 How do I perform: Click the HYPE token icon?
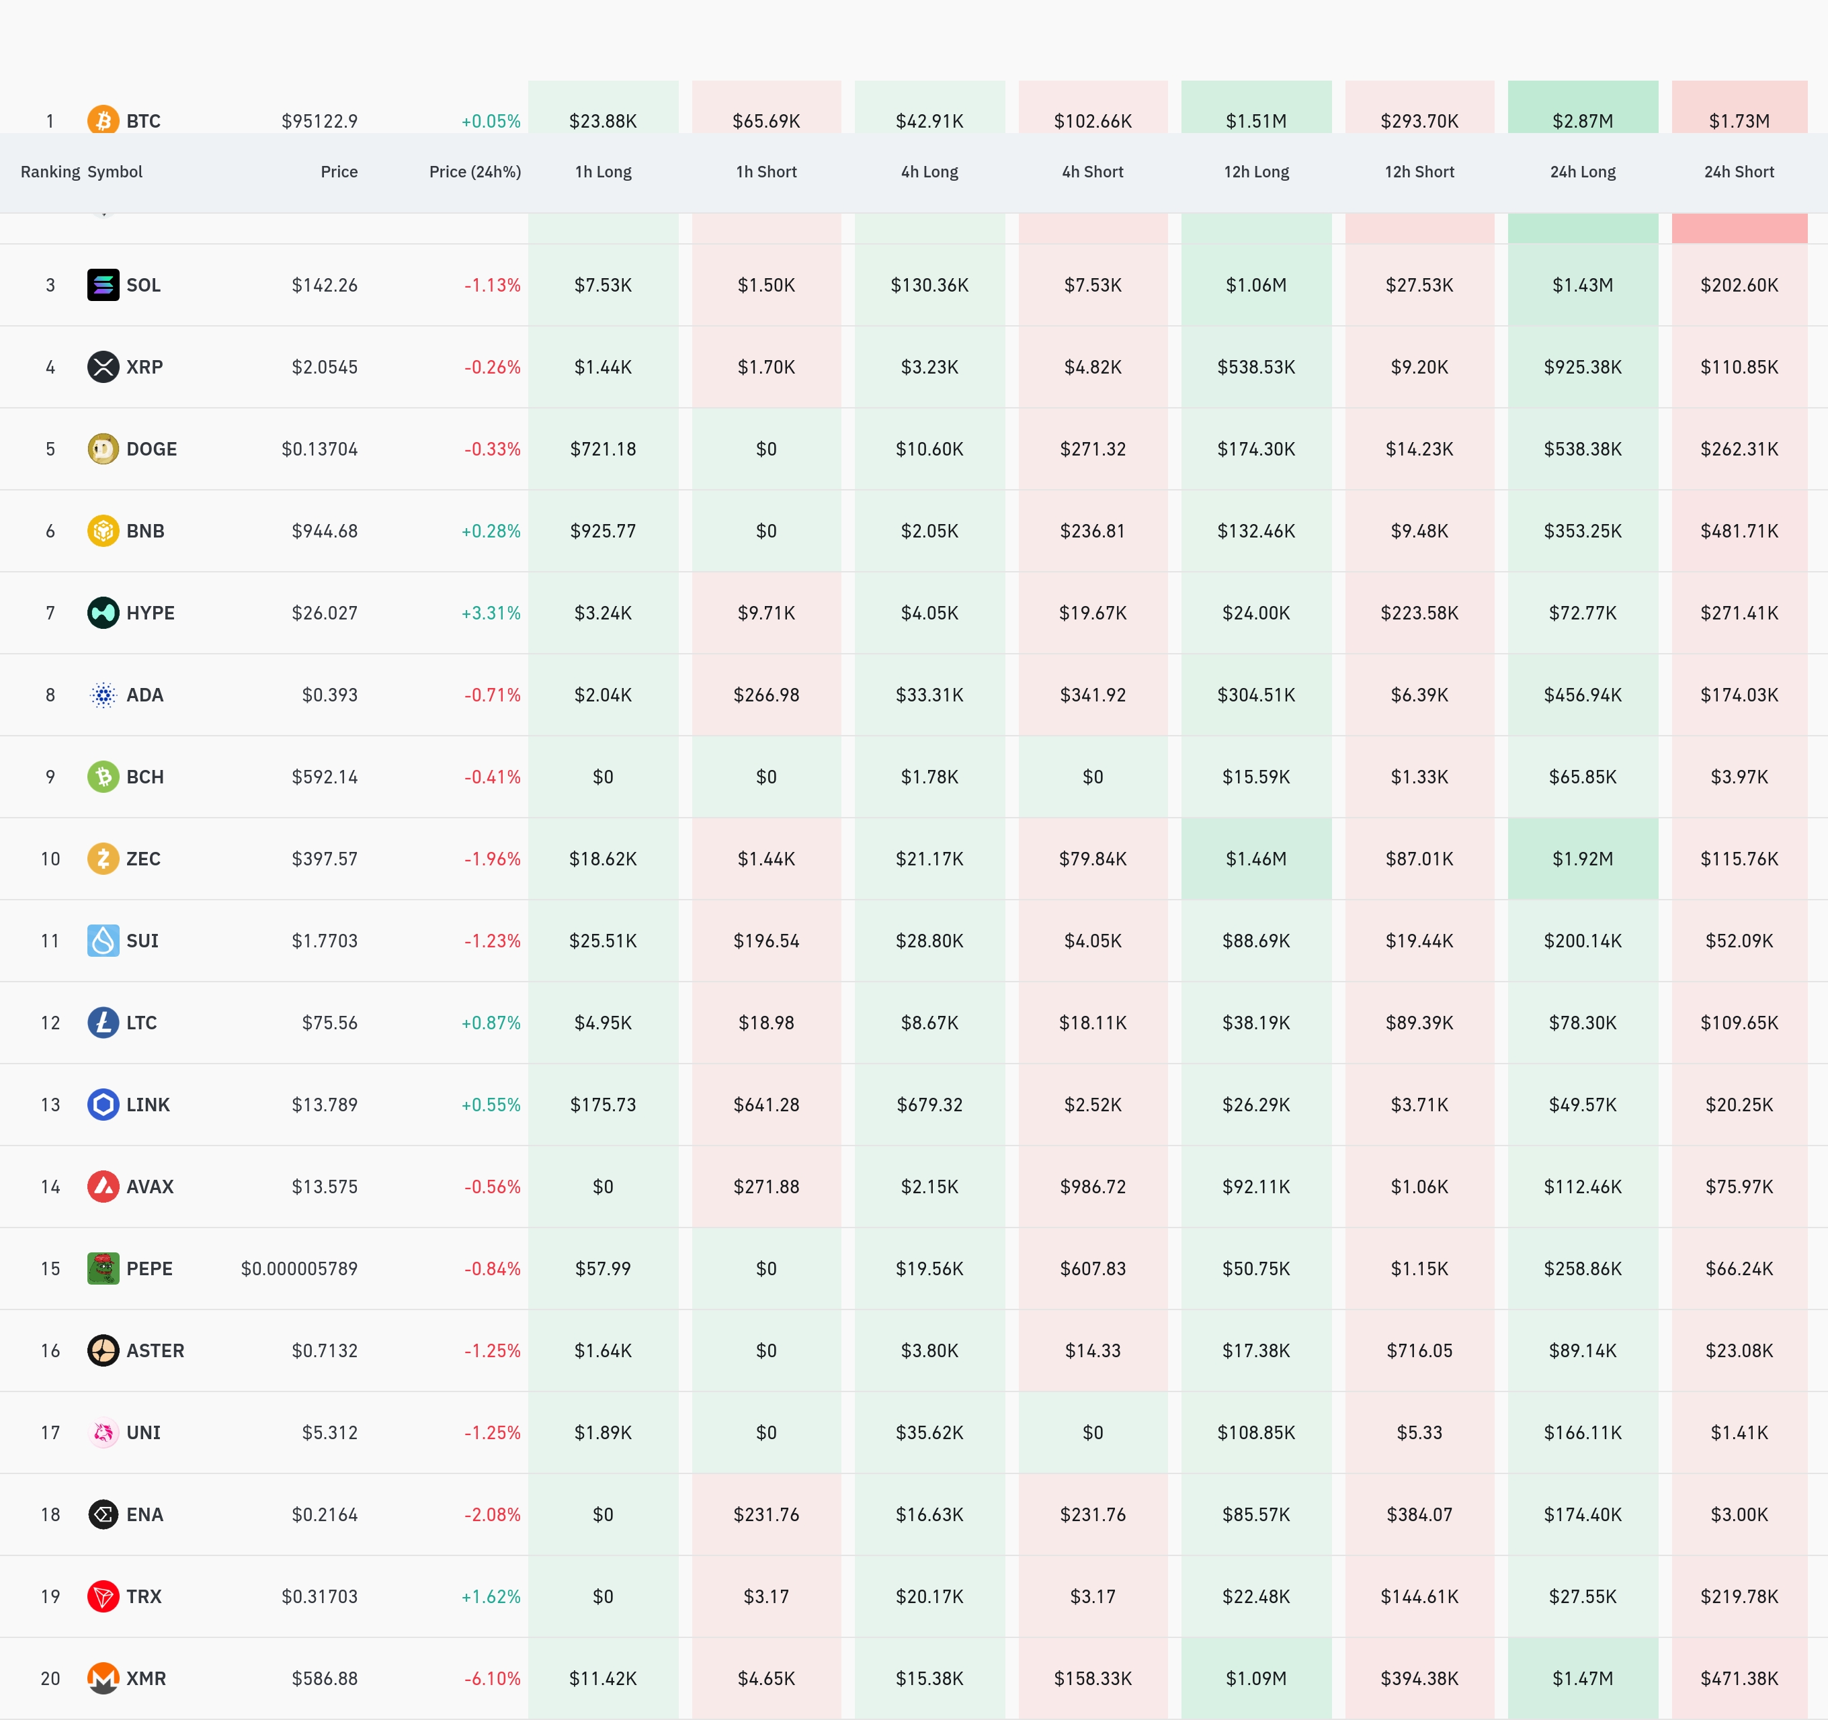(103, 612)
